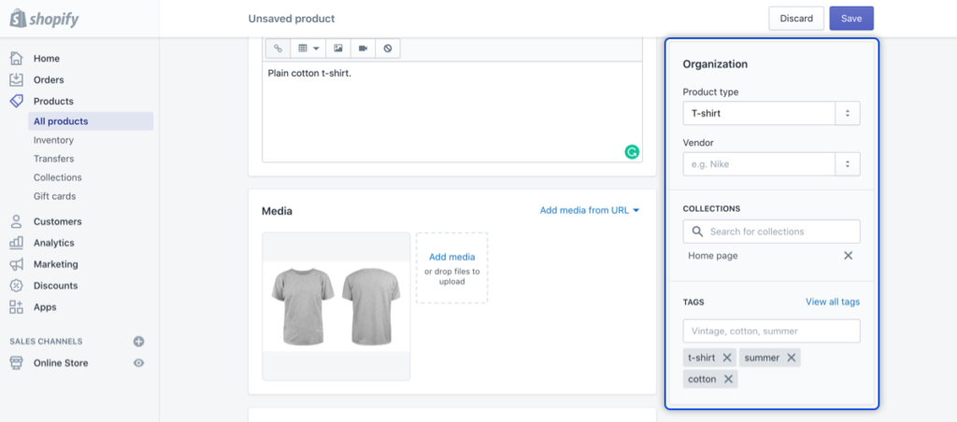
Task: Click the Shopify logo
Action: pos(45,19)
